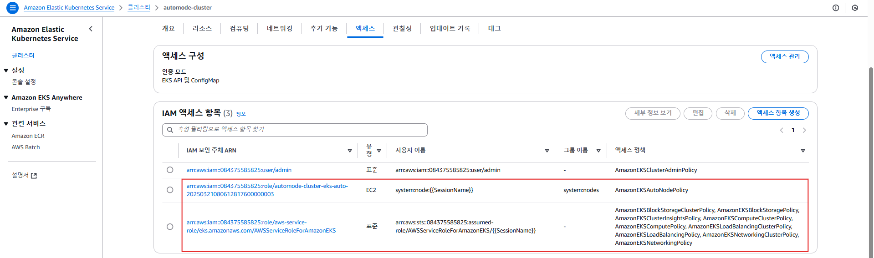Open the Amazon ECR sidebar link
The width and height of the screenshot is (874, 258).
pos(28,136)
